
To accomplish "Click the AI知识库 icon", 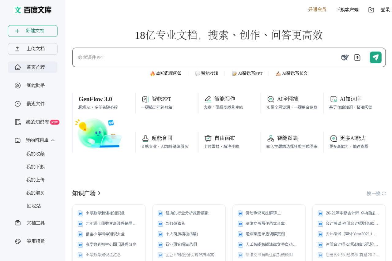I will tap(334, 99).
